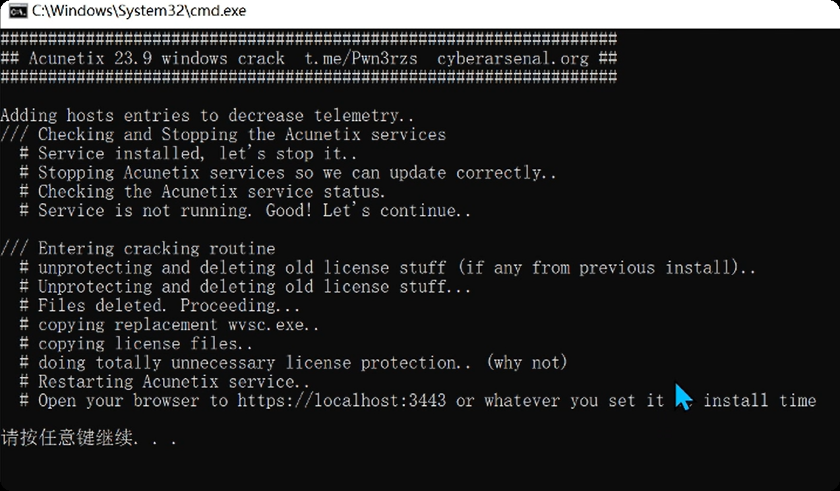Image resolution: width=840 pixels, height=491 pixels.
Task: Click the 请按任意键继续 prompt line
Action: [89, 439]
